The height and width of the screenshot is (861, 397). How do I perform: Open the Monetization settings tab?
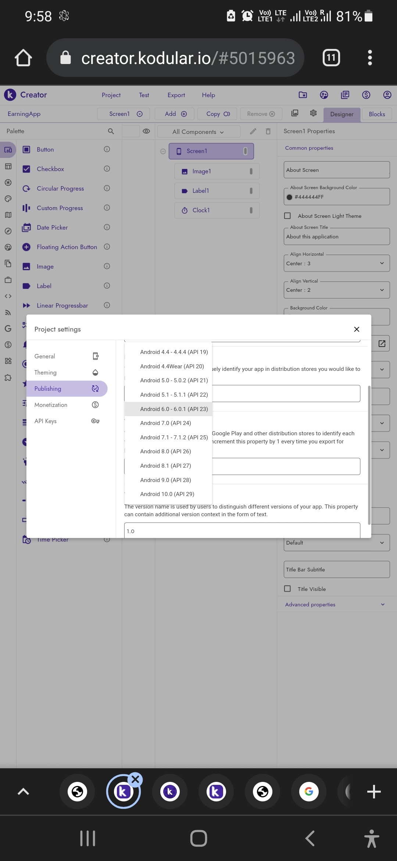[x=51, y=405]
